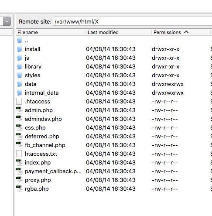212x216 pixels.
Task: Click the install folder icon
Action: (19, 49)
